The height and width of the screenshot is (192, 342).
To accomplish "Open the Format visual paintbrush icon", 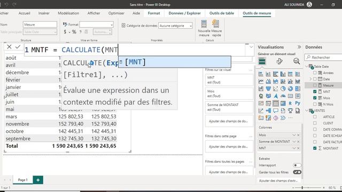I will [279, 61].
